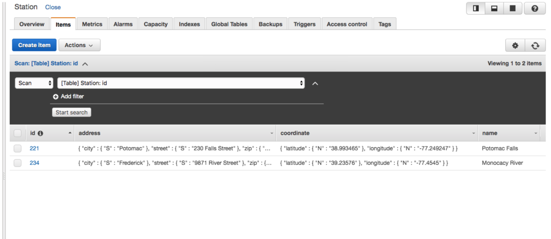
Task: Open the [Table] Station: id dropdown
Action: tap(181, 83)
